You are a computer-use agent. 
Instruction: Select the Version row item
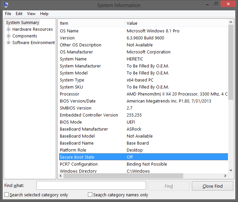(x=143, y=38)
